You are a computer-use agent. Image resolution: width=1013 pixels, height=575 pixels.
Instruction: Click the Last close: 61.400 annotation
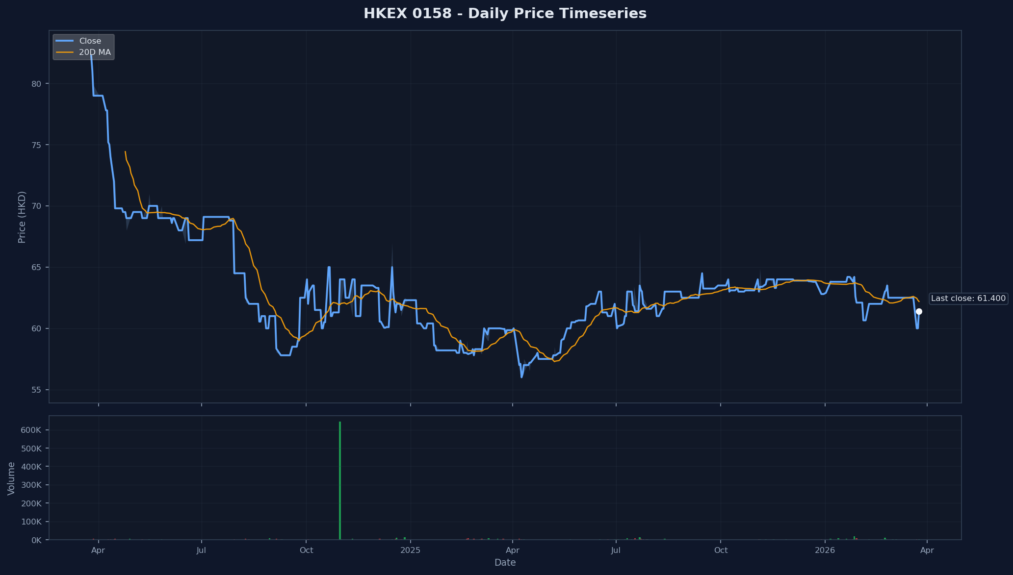click(x=968, y=299)
